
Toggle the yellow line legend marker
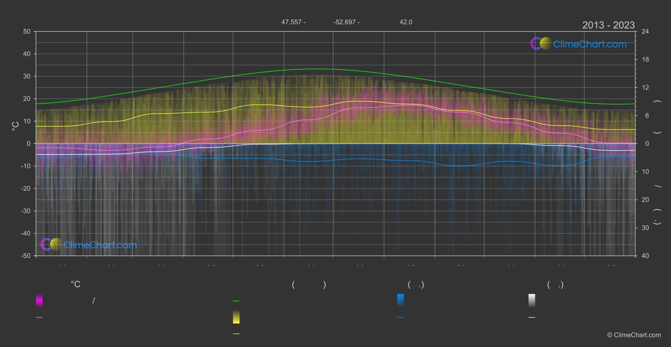(x=236, y=334)
